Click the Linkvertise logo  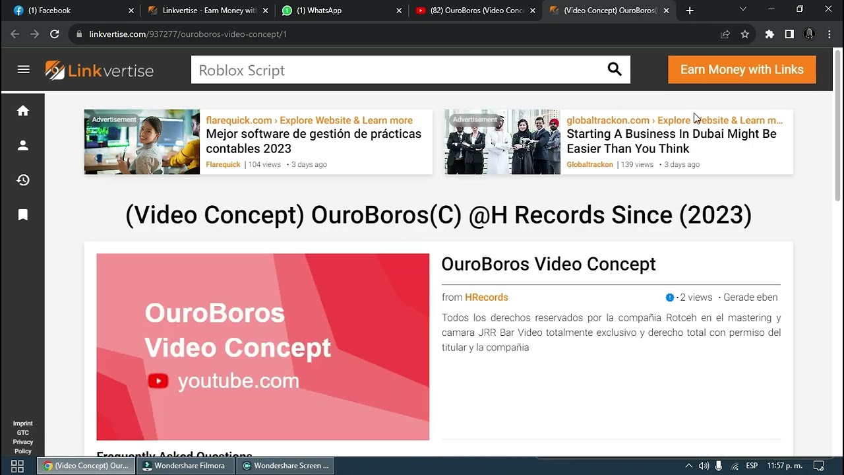point(99,70)
